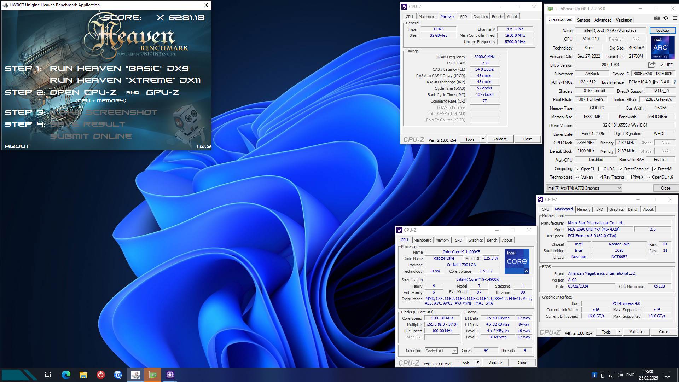This screenshot has width=679, height=382.
Task: Click Run Heaven "Xtreme" DX11 step
Action: point(125,80)
